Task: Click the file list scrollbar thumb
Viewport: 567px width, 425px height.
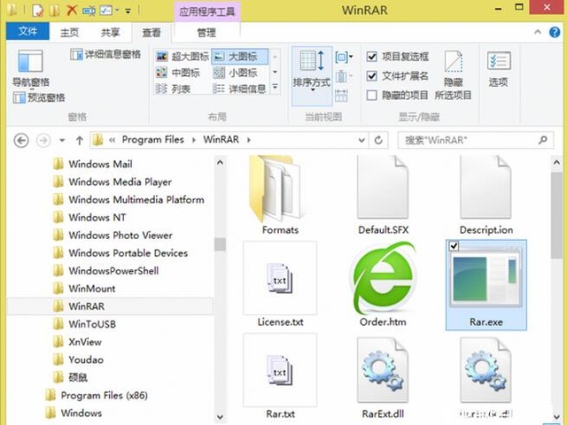Action: tap(556, 215)
